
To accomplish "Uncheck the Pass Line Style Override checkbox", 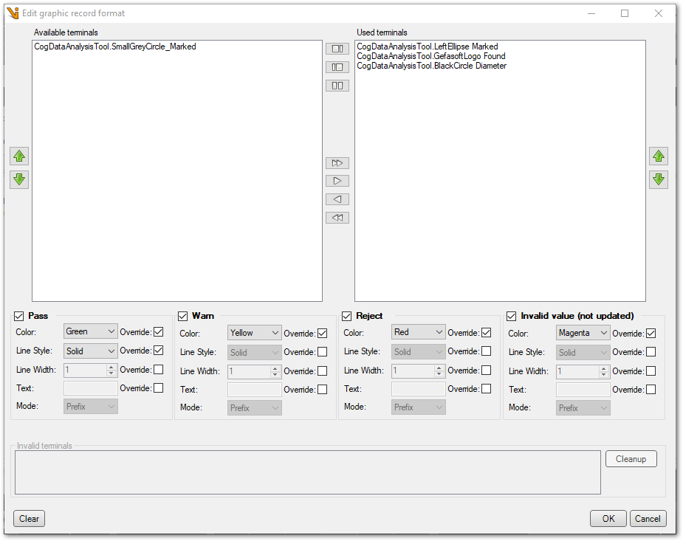I will click(159, 350).
